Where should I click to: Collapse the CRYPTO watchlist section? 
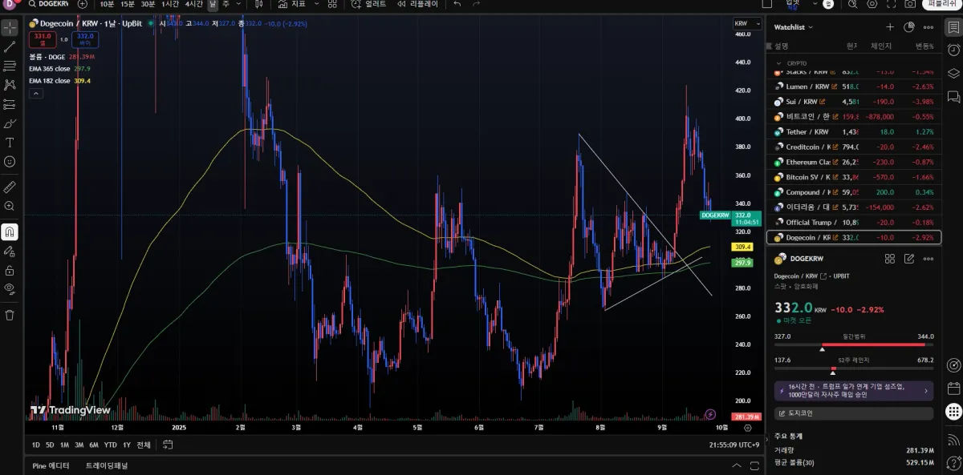(x=778, y=62)
